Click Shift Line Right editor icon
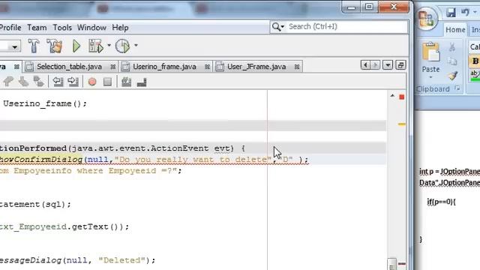The width and height of the screenshot is (480, 270). pos(73,82)
